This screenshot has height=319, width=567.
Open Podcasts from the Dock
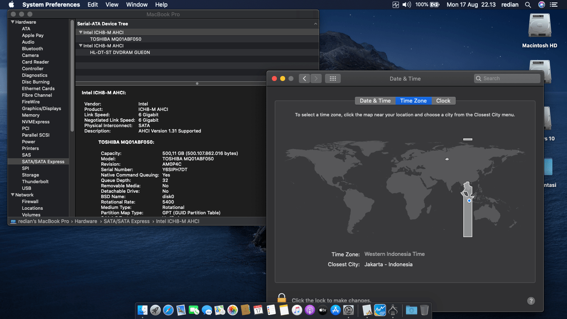tap(310, 310)
